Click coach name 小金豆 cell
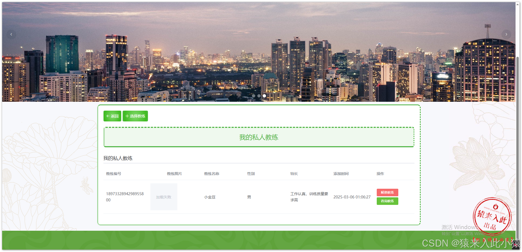The width and height of the screenshot is (522, 252). pos(210,197)
